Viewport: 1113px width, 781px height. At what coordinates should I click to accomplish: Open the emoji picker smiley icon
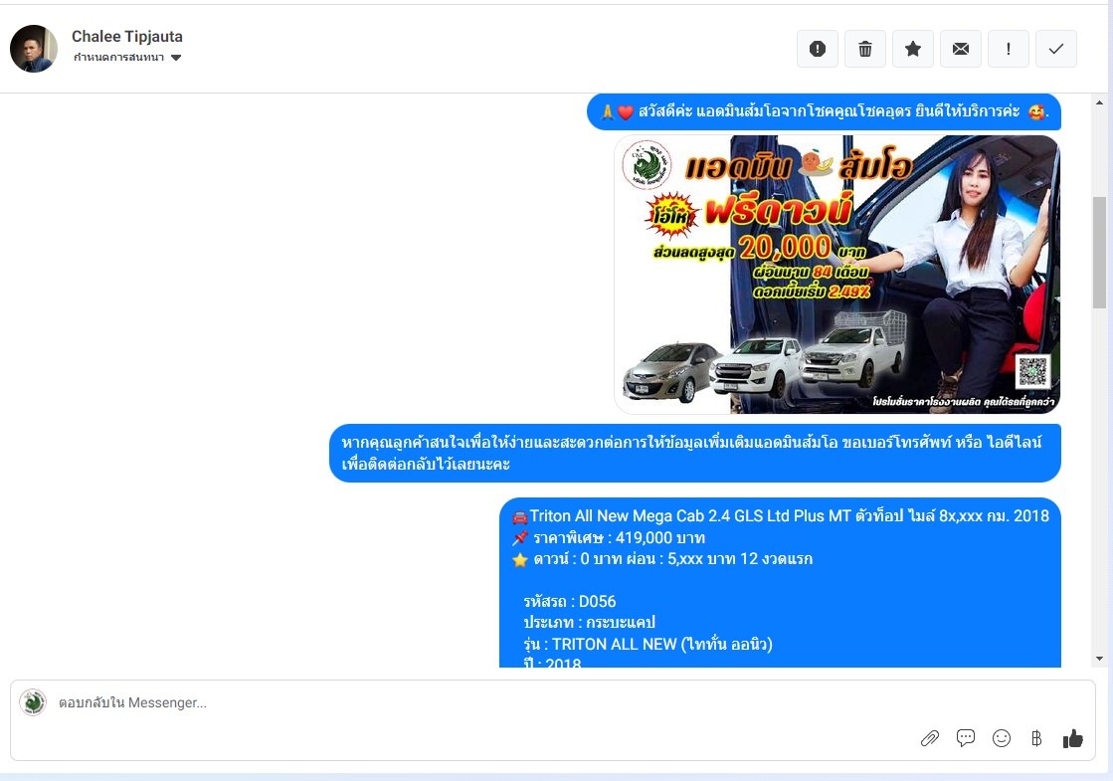[x=1002, y=738]
